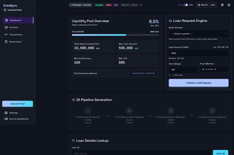Click the Loan Details Lookup search icon
234x155 pixels.
(73, 141)
